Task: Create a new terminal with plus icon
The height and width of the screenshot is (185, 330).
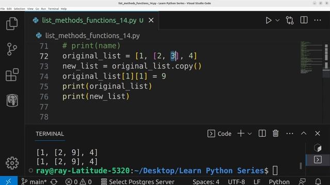Action: 241,134
